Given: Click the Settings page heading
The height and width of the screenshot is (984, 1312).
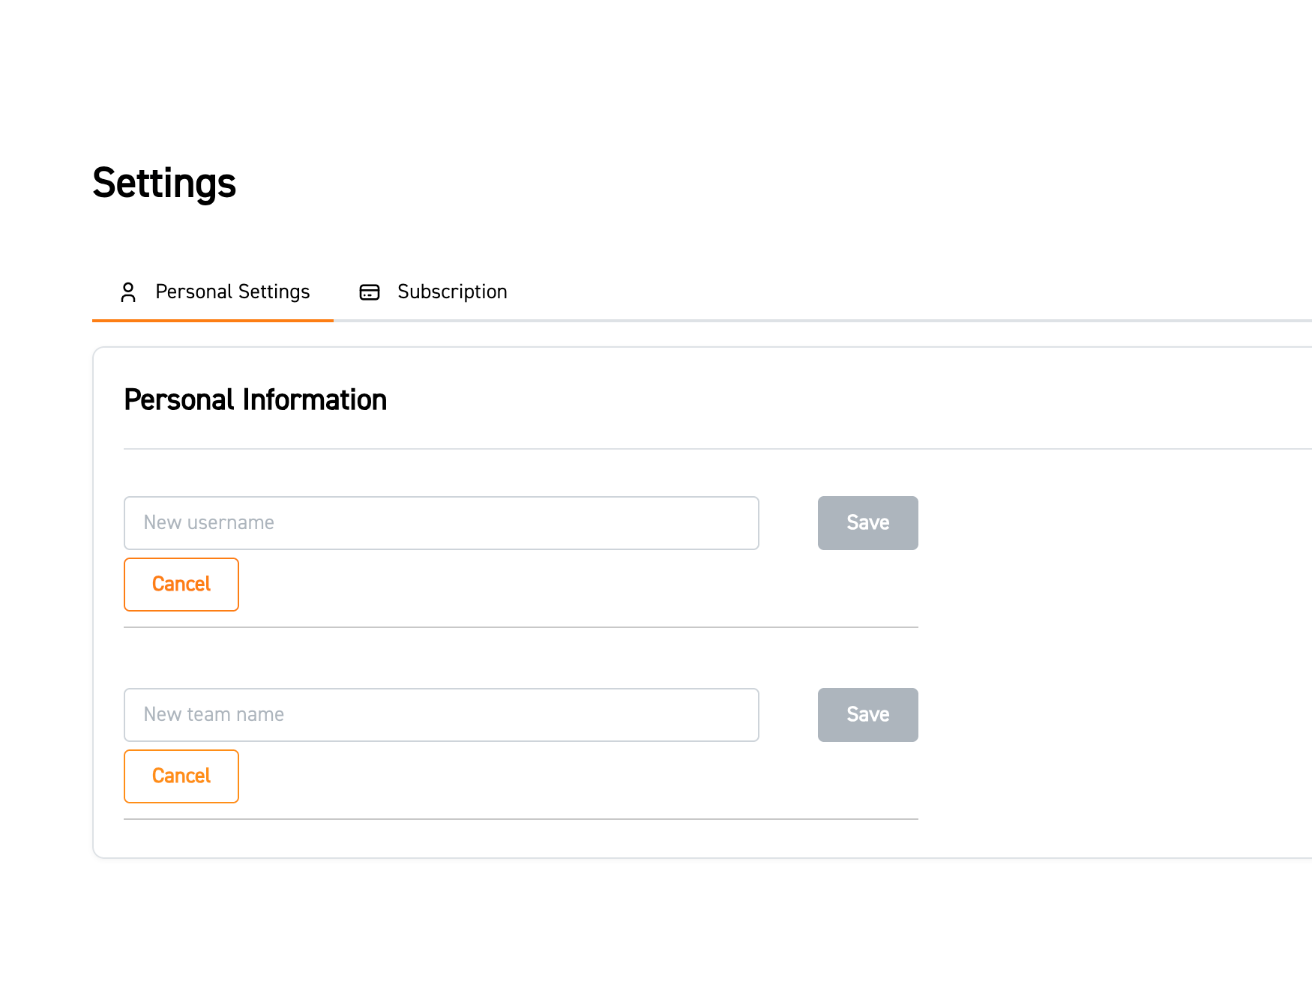Looking at the screenshot, I should (164, 184).
